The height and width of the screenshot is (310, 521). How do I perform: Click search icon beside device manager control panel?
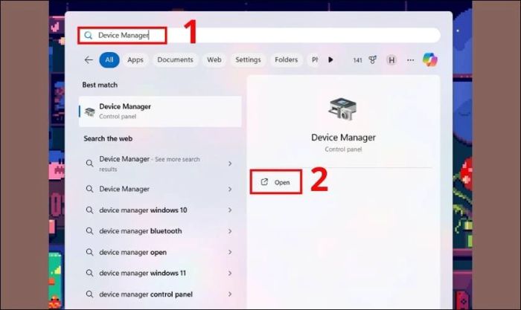click(x=89, y=294)
